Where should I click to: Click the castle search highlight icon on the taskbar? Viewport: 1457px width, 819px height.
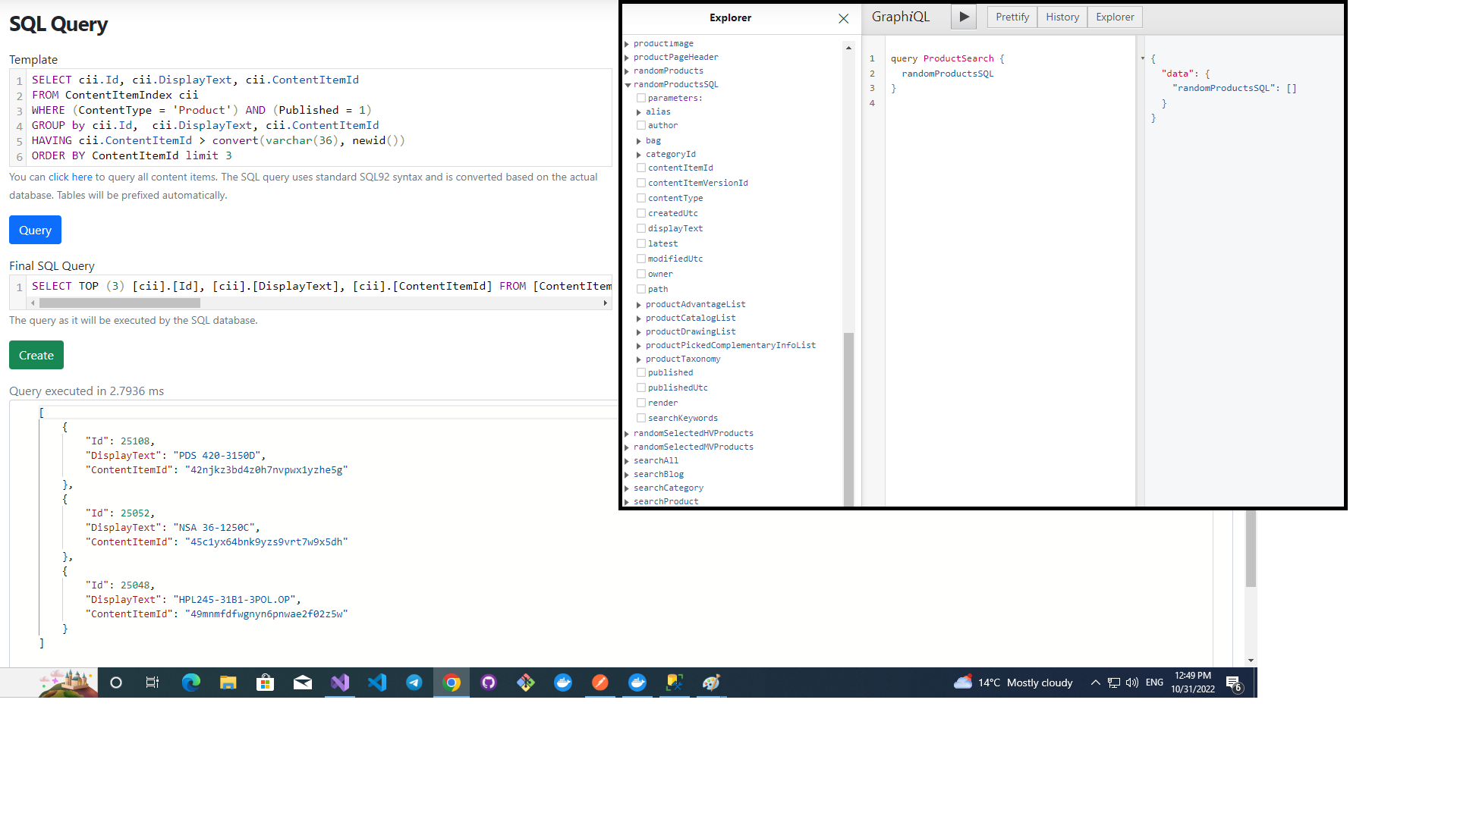click(67, 682)
